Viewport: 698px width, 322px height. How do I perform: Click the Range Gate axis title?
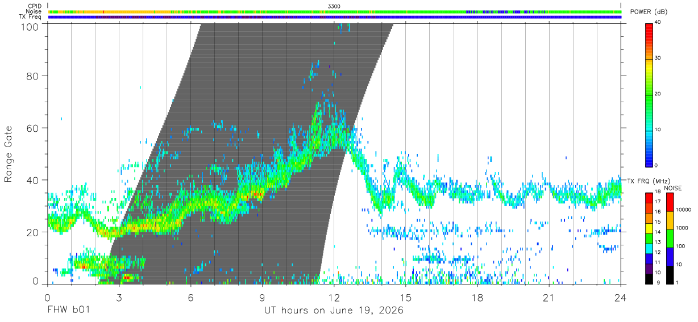tap(9, 154)
